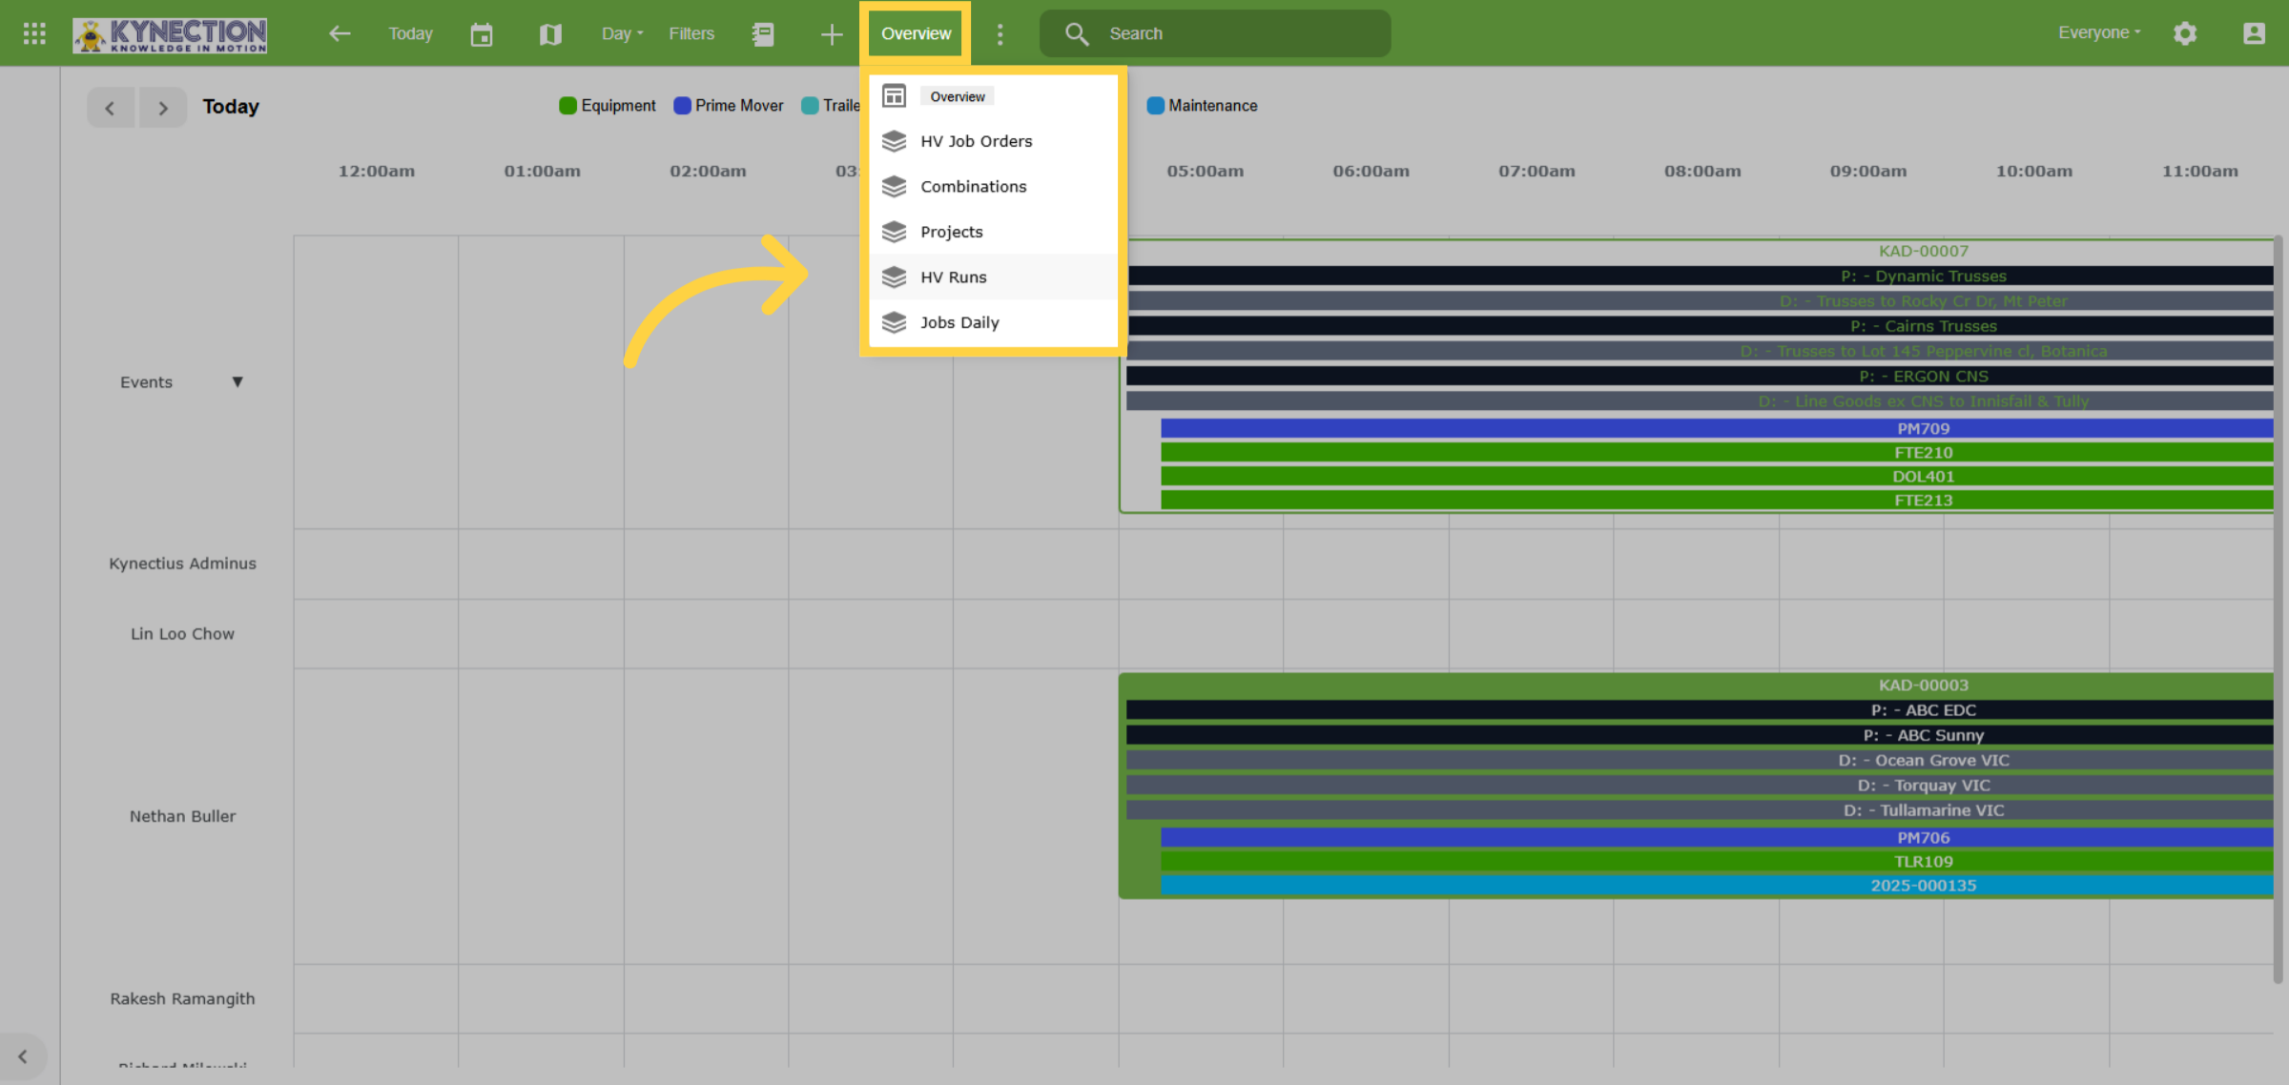Image resolution: width=2289 pixels, height=1085 pixels.
Task: Select Jobs Daily from the menu
Action: click(993, 322)
